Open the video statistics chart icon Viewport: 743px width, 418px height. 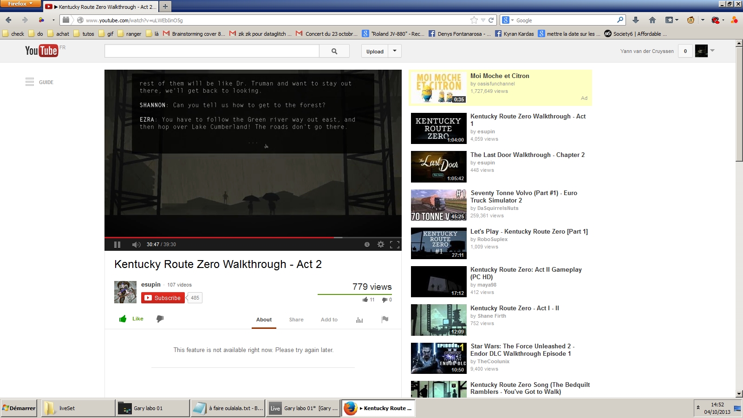point(359,320)
